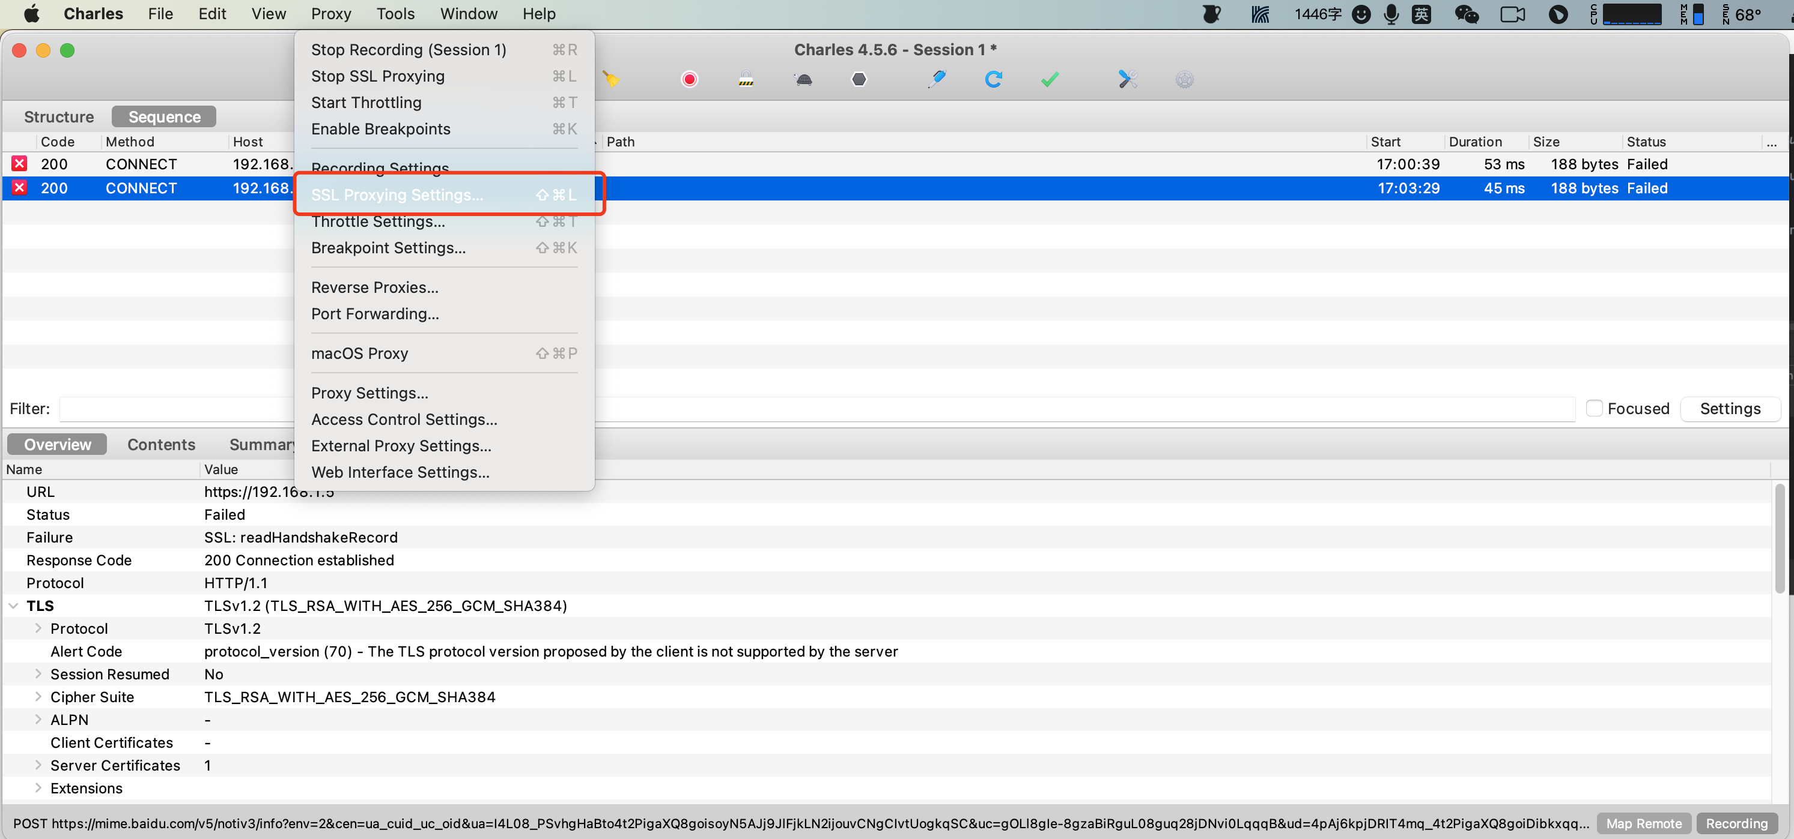The width and height of the screenshot is (1794, 839).
Task: Open Port Forwarding menu item
Action: (x=445, y=314)
